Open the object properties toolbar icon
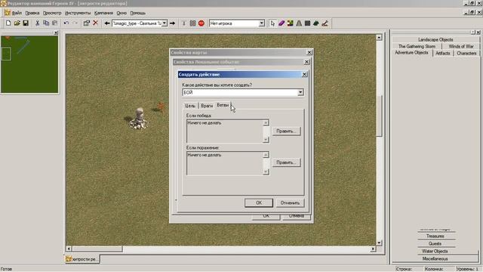The height and width of the screenshot is (272, 483). point(87,23)
